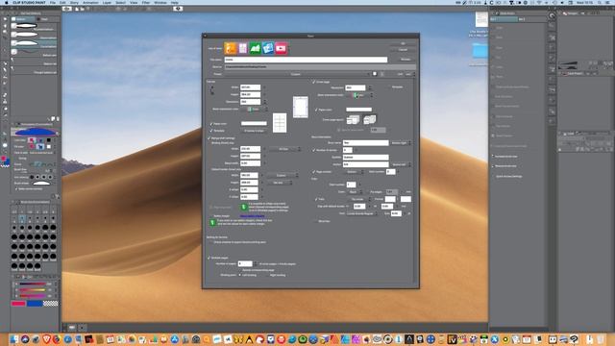Click the Open folder icon in command bar
615x346 pixels.
click(83, 9)
